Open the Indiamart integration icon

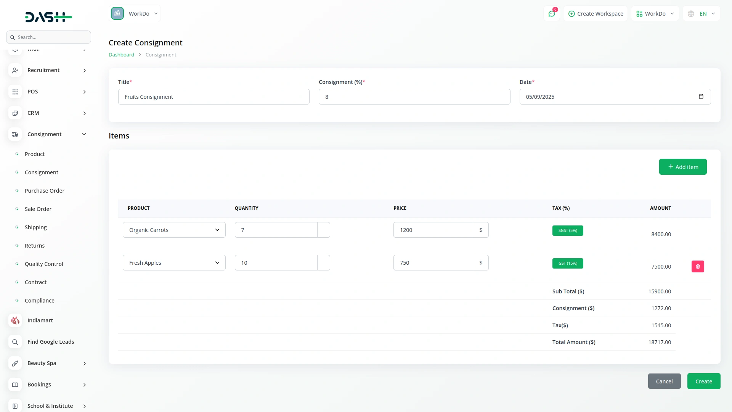pos(15,320)
